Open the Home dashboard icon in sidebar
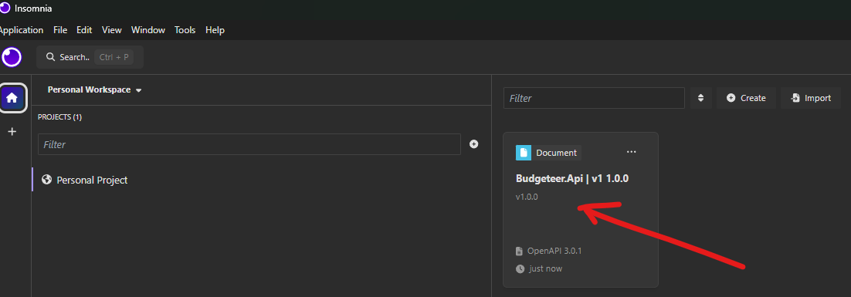This screenshot has width=851, height=297. click(x=12, y=98)
